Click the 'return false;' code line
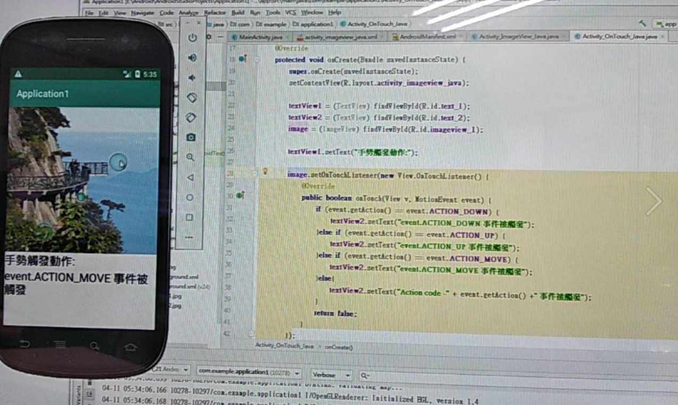 point(336,313)
